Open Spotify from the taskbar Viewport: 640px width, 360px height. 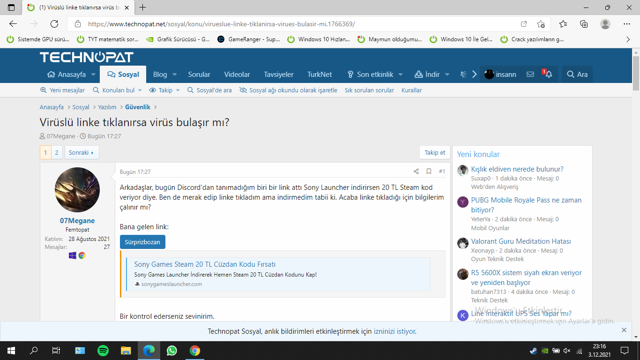click(x=103, y=350)
